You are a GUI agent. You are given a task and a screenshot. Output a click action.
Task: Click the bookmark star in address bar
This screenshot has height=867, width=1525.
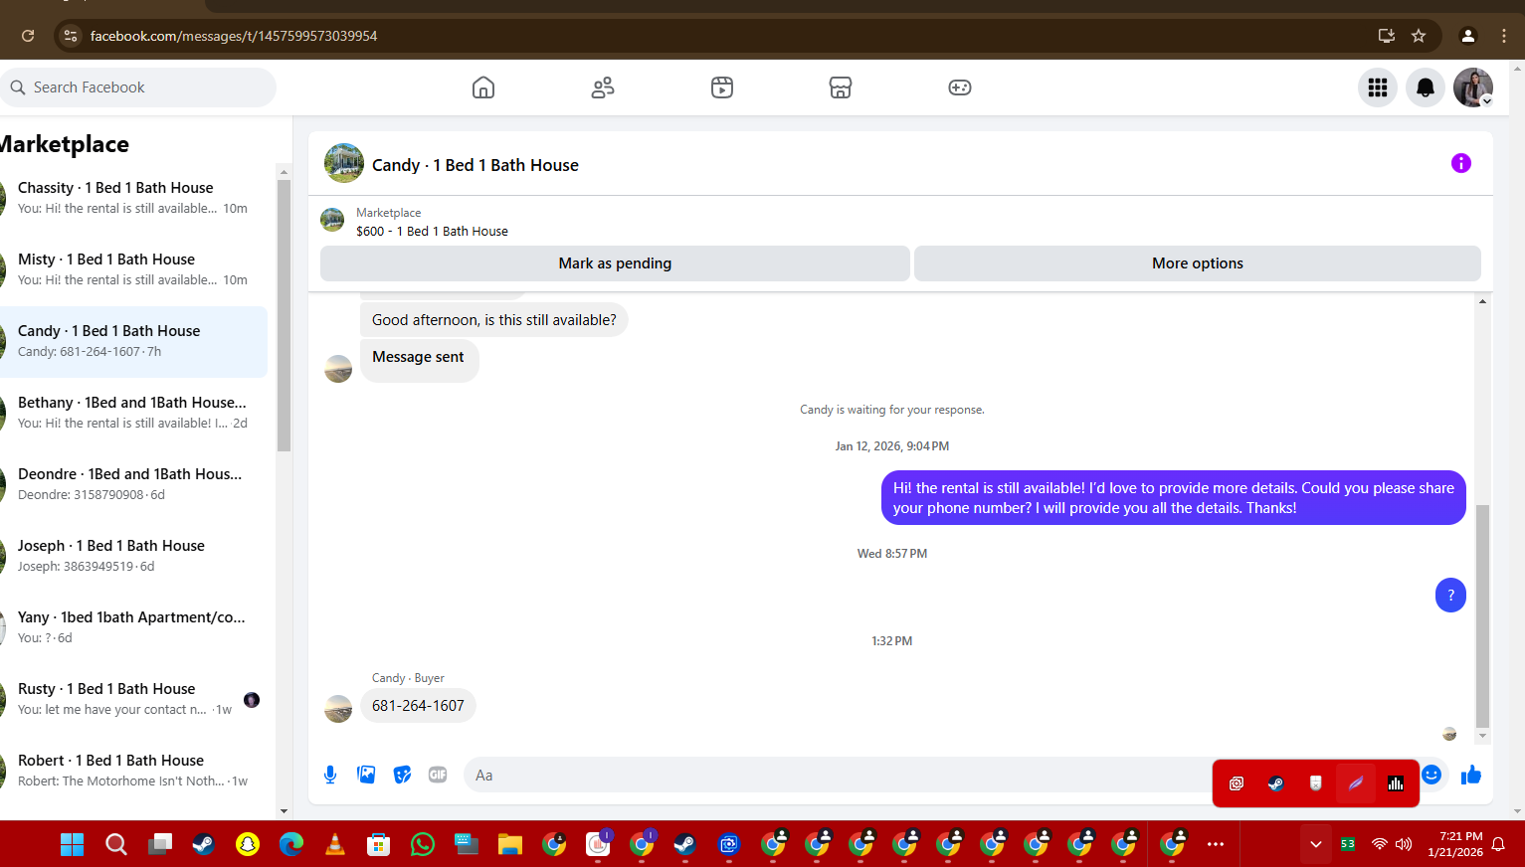point(1419,36)
